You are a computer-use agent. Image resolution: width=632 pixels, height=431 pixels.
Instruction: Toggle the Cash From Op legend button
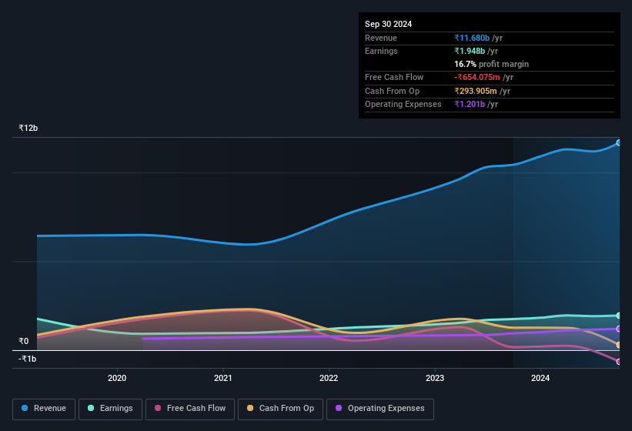tap(280, 409)
